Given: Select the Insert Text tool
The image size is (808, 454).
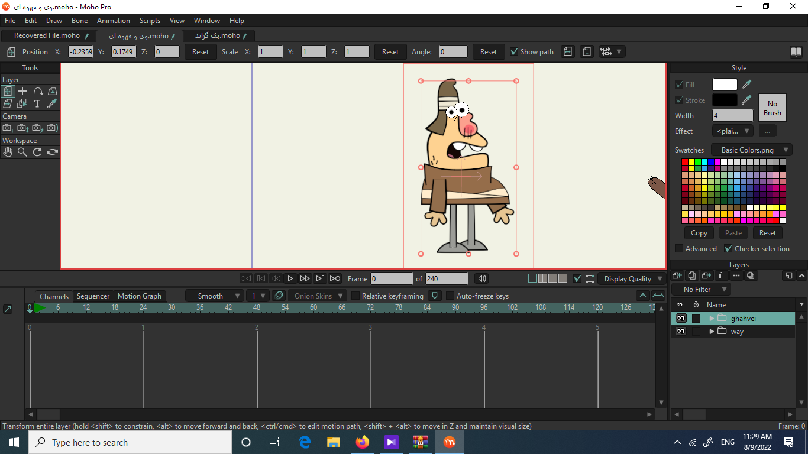Looking at the screenshot, I should [37, 103].
